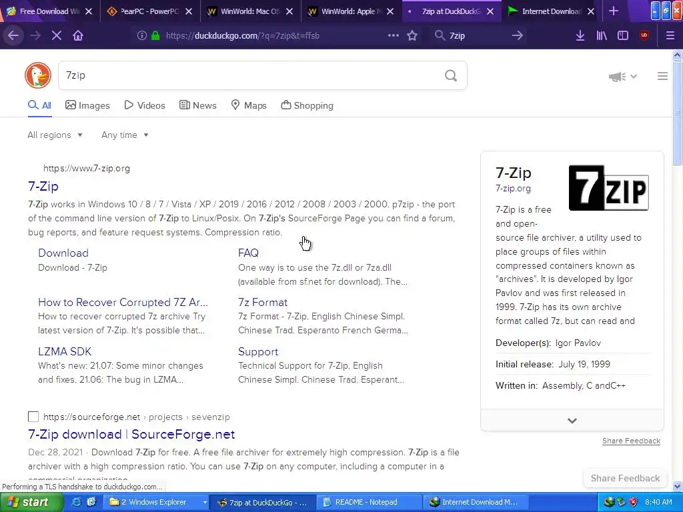Launch Internet Explorer from quick launch
The width and height of the screenshot is (683, 512).
pyautogui.click(x=76, y=502)
